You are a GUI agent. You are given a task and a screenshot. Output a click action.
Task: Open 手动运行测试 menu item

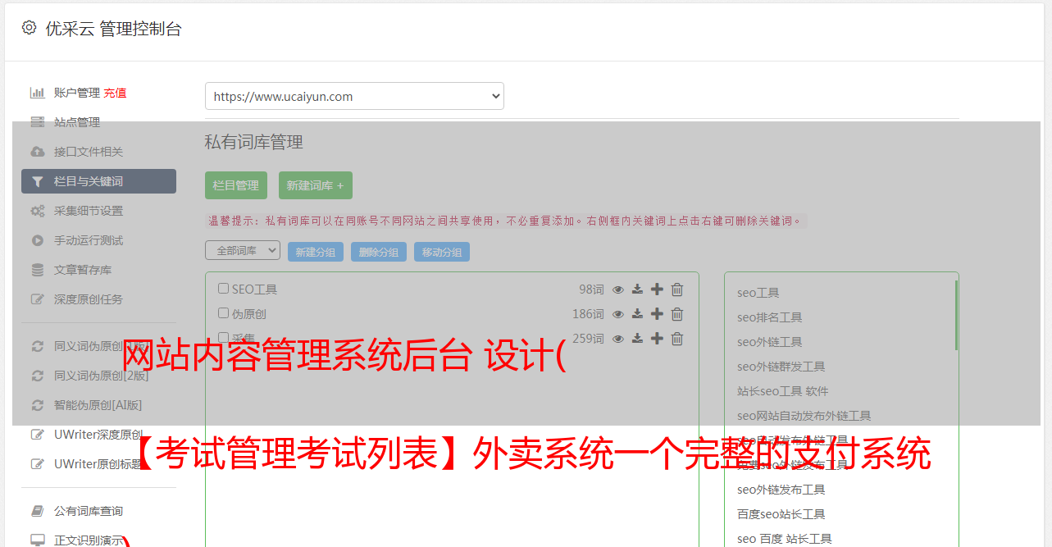89,240
